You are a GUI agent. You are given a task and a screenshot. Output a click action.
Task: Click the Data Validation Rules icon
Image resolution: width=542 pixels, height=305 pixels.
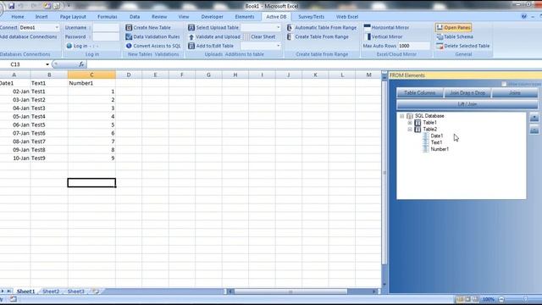click(x=129, y=36)
